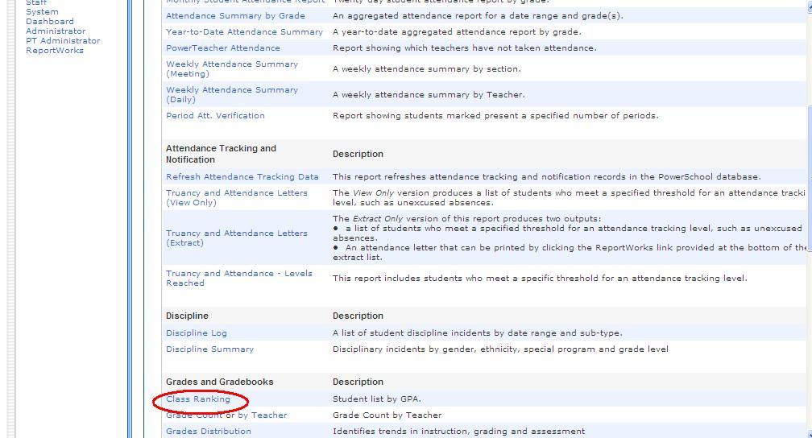Viewport: 812px width, 438px height.
Task: Open Weekly Attendance Summary (Meeting) report
Action: pyautogui.click(x=232, y=69)
